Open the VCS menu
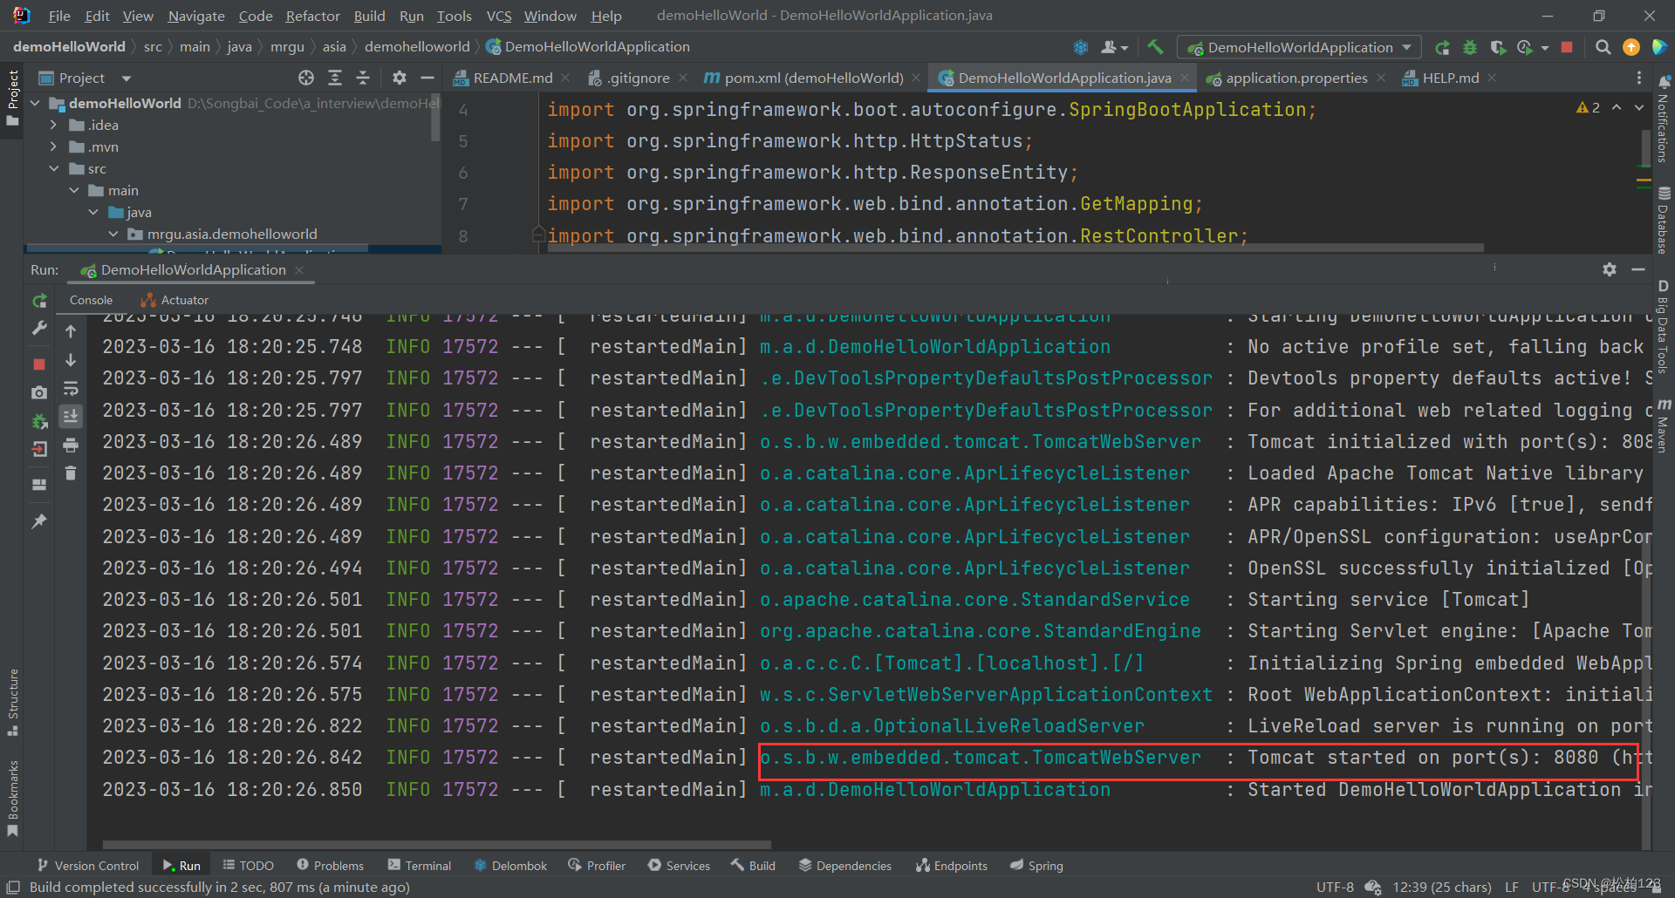Image resolution: width=1675 pixels, height=898 pixels. [x=499, y=16]
